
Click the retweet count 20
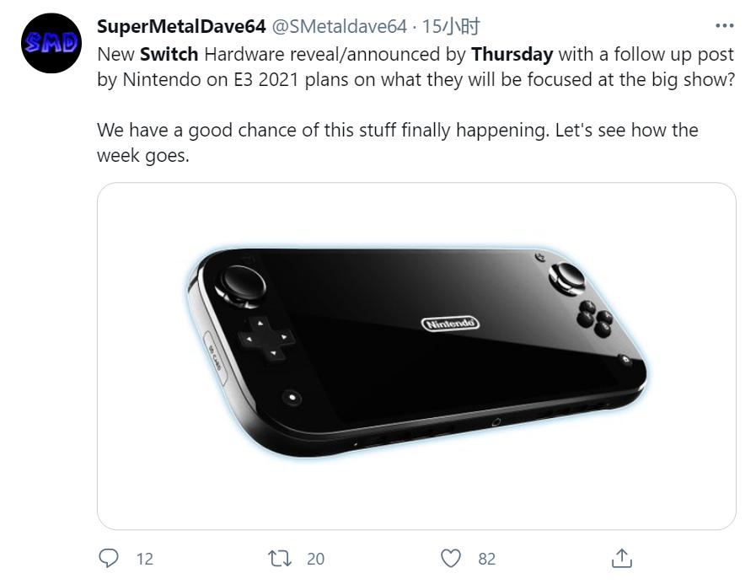click(315, 559)
